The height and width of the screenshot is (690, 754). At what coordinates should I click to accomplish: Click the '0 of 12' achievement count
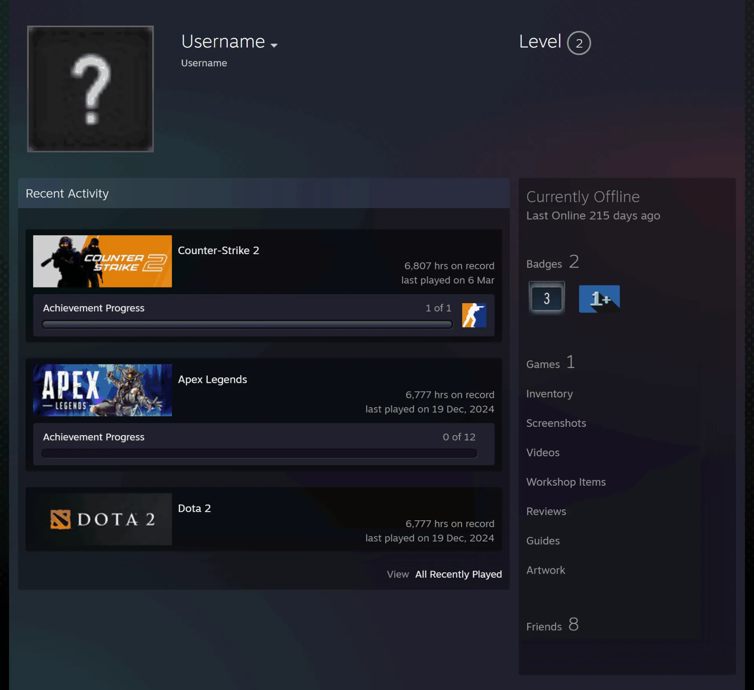(459, 437)
